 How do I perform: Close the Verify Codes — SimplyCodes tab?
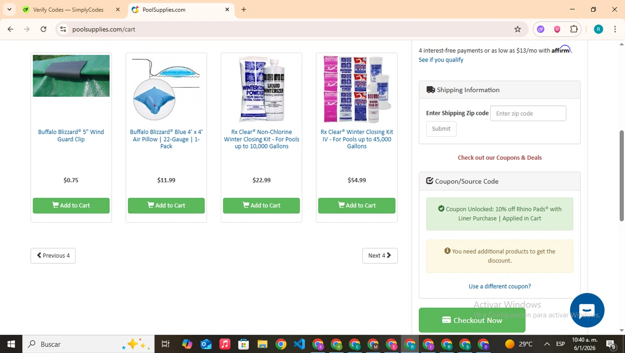118,10
